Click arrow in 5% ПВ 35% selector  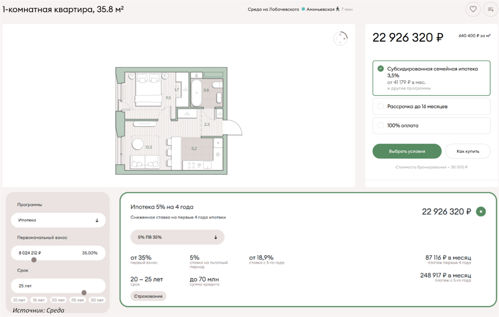pyautogui.click(x=216, y=237)
